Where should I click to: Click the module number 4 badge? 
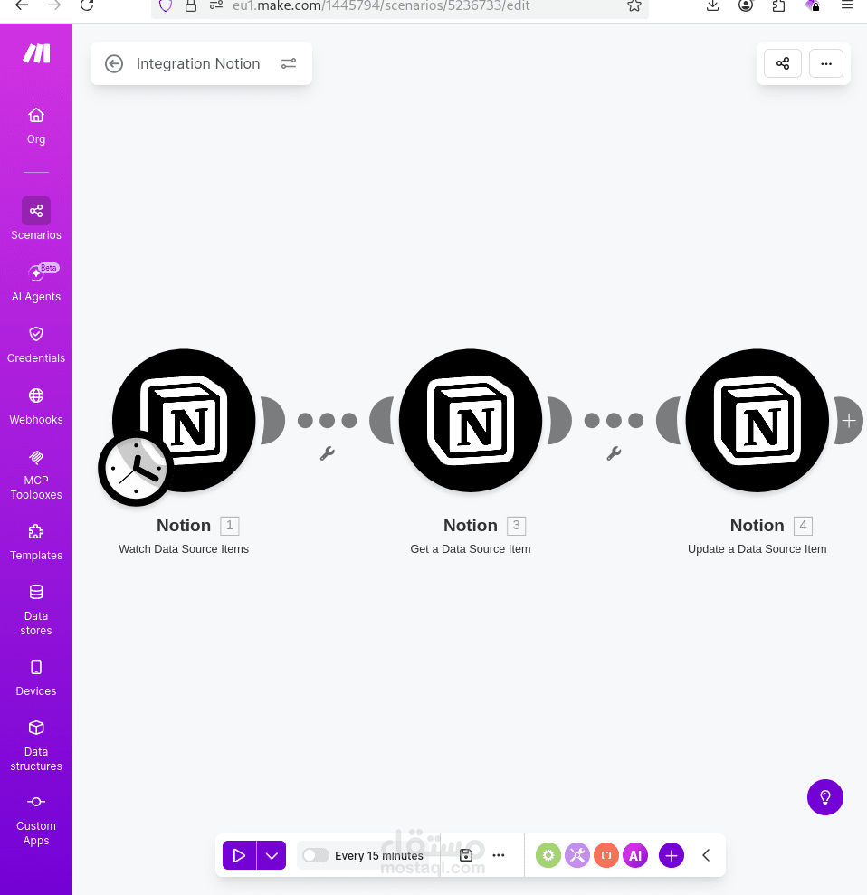coord(803,525)
